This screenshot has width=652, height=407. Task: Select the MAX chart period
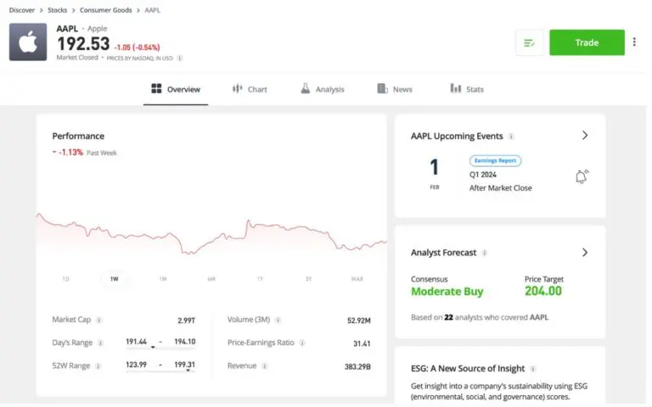tap(357, 279)
